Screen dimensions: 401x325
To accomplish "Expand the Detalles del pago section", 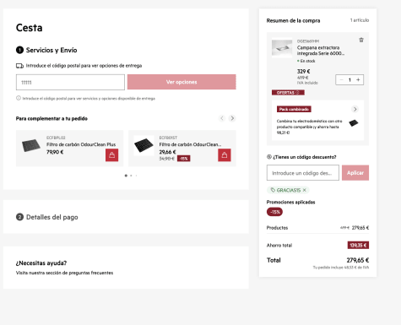I will pos(126,217).
